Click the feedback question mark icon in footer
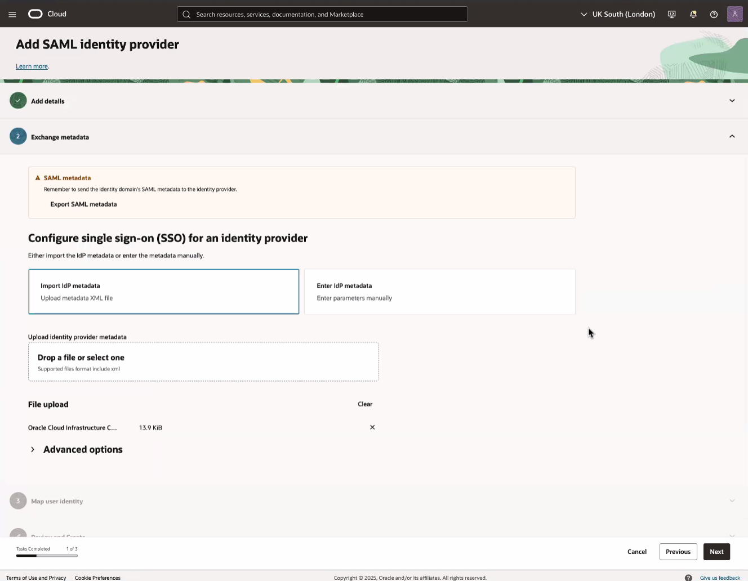 pos(688,578)
